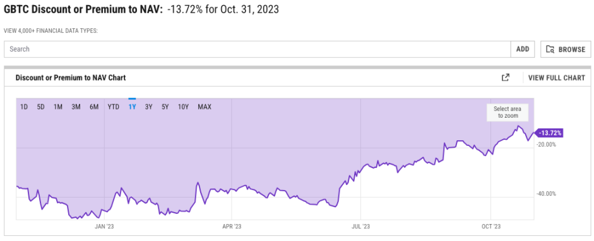
Task: Select the 5D time range
Action: 41,107
